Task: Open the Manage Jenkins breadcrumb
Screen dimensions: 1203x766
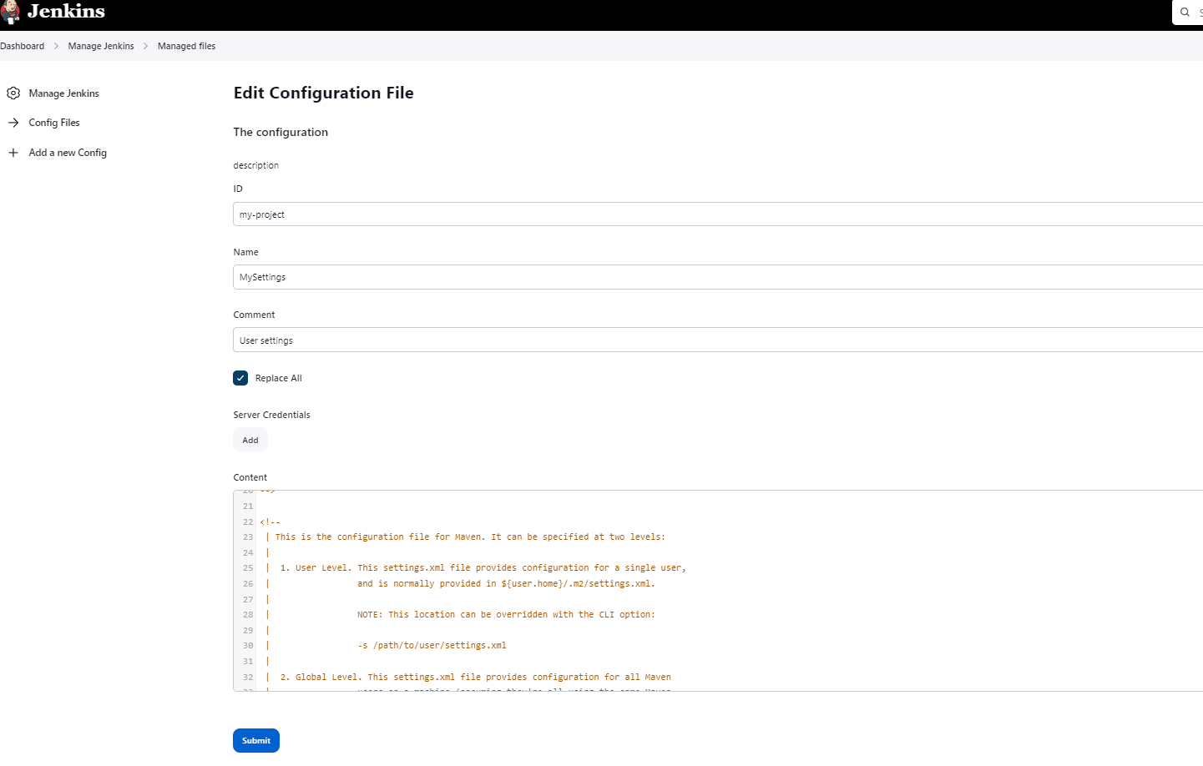Action: point(101,46)
